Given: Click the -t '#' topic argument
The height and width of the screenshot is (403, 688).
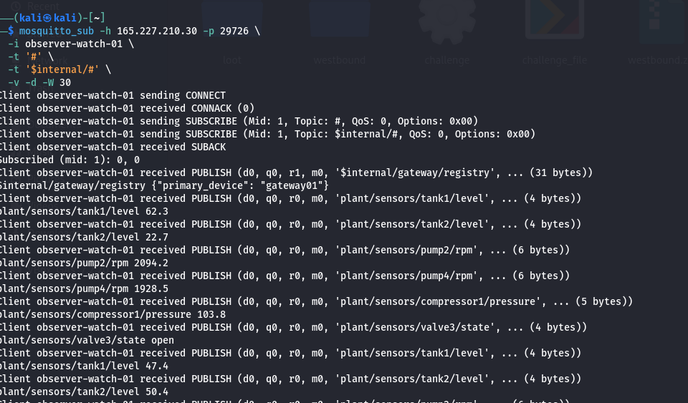Looking at the screenshot, I should 30,57.
